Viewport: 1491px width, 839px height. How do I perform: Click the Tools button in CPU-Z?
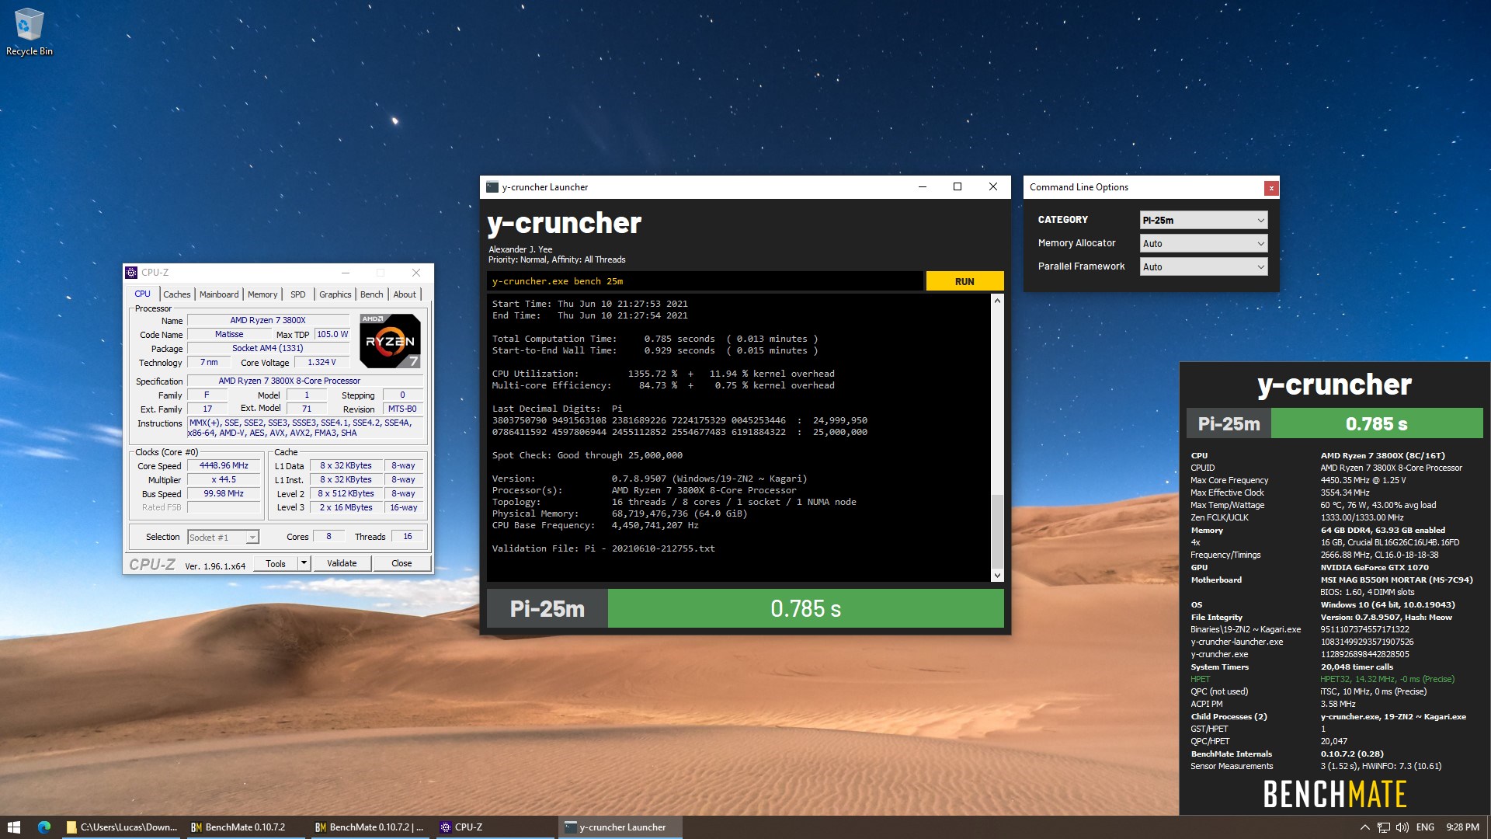(x=276, y=563)
